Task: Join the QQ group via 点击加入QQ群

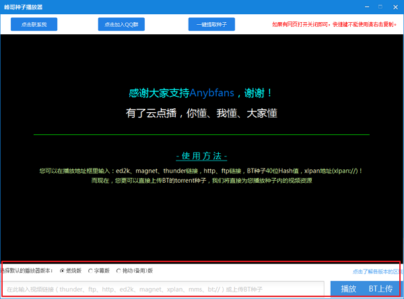Action: pyautogui.click(x=121, y=24)
